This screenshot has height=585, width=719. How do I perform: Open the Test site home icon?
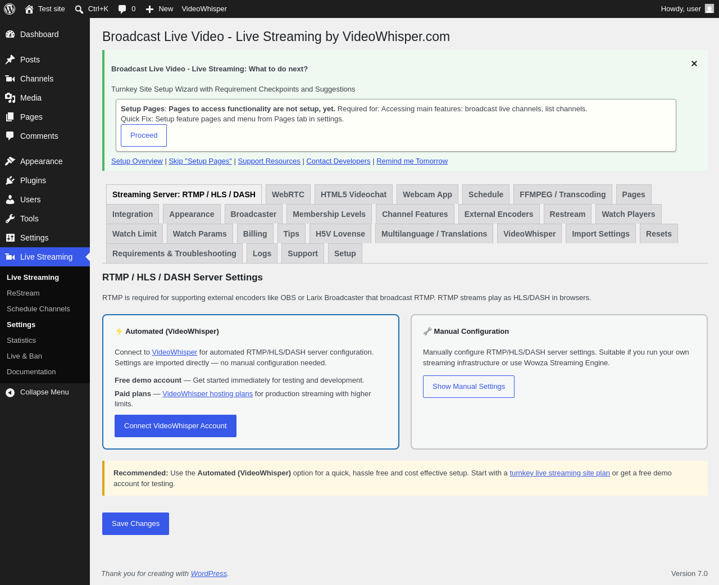coord(29,9)
